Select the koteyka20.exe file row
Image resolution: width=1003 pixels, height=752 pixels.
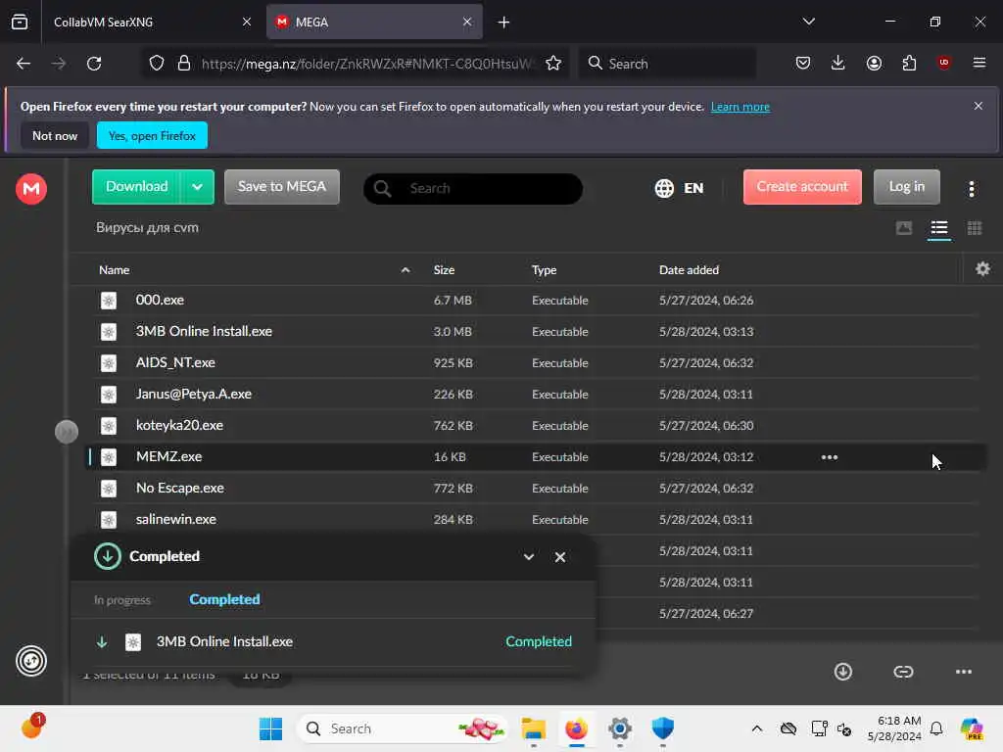click(x=534, y=425)
